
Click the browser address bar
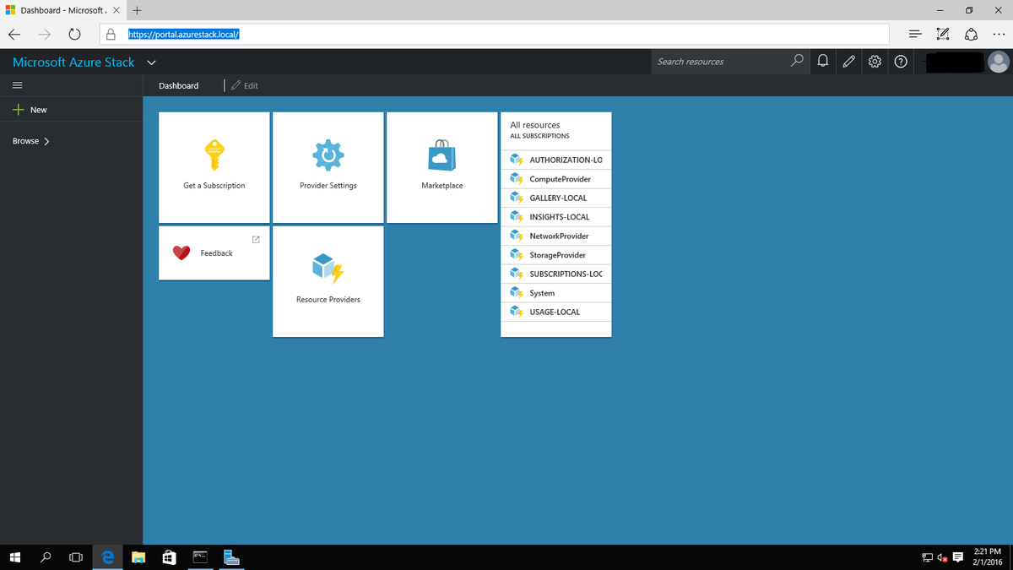click(494, 34)
